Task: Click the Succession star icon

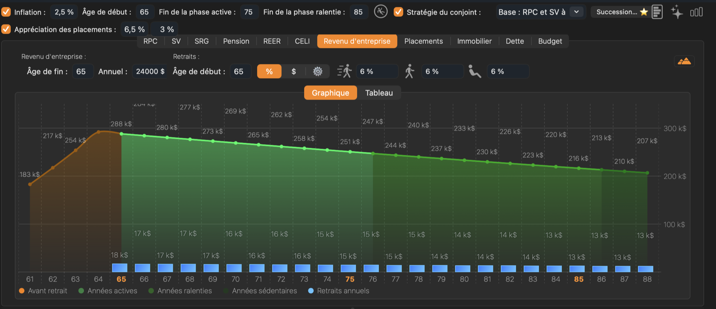Action: click(644, 12)
